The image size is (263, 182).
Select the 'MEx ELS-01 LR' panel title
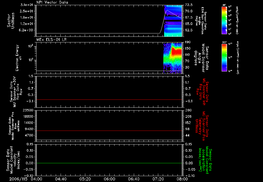coord(51,40)
